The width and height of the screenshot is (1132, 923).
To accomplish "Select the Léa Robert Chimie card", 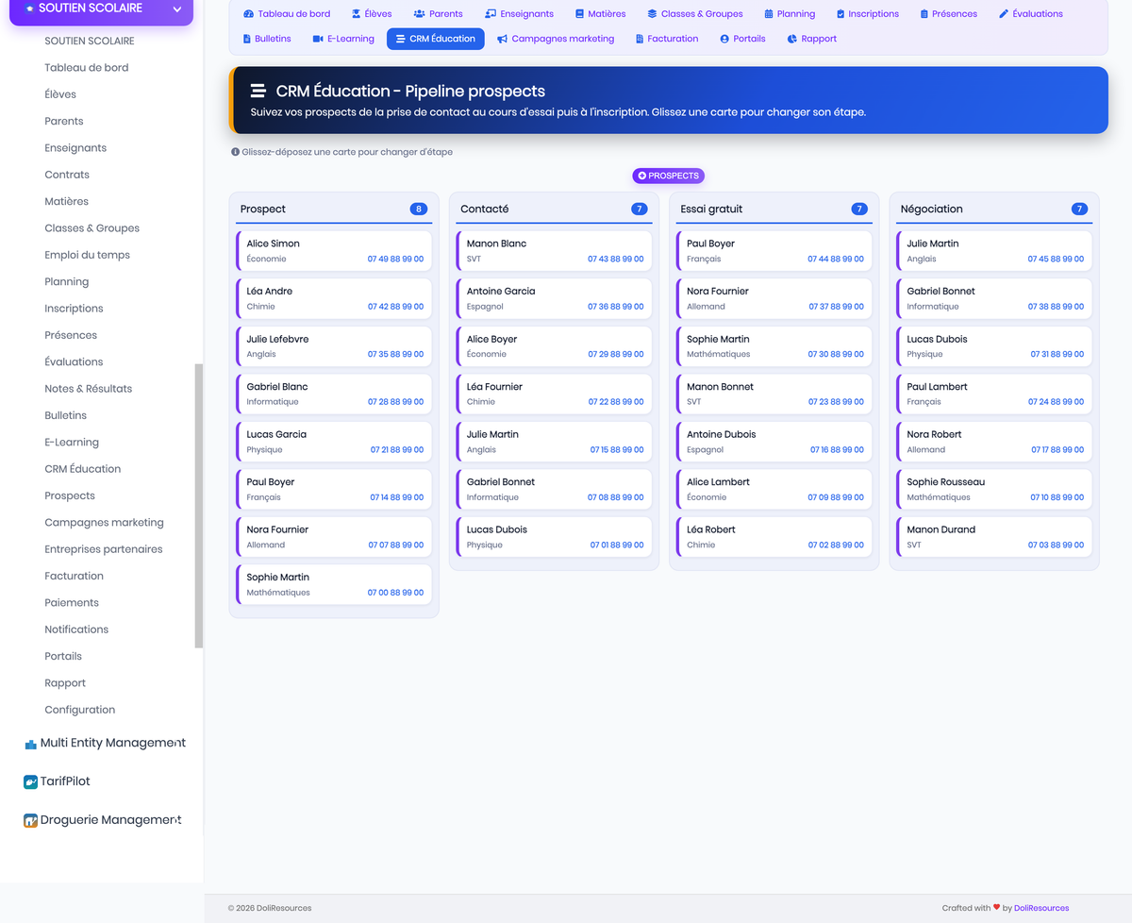I will point(774,537).
